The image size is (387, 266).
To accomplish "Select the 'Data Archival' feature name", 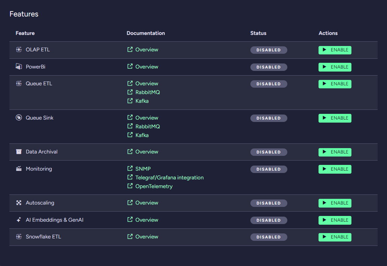I will [42, 152].
